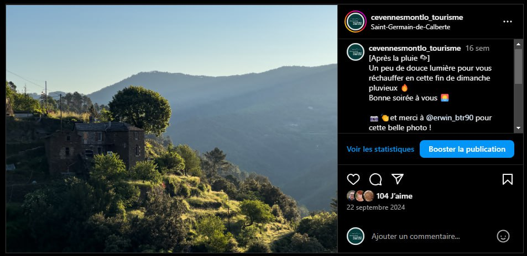This screenshot has height=256, width=527.
Task: View the list of 104 J'aime
Action: click(x=394, y=196)
